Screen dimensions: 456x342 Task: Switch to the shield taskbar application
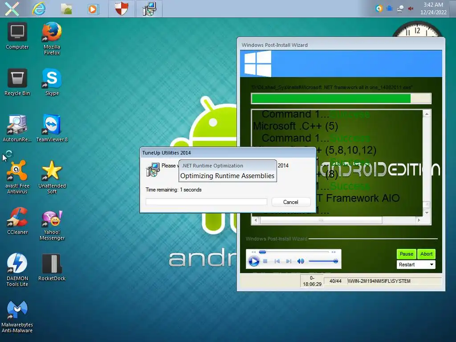121,8
